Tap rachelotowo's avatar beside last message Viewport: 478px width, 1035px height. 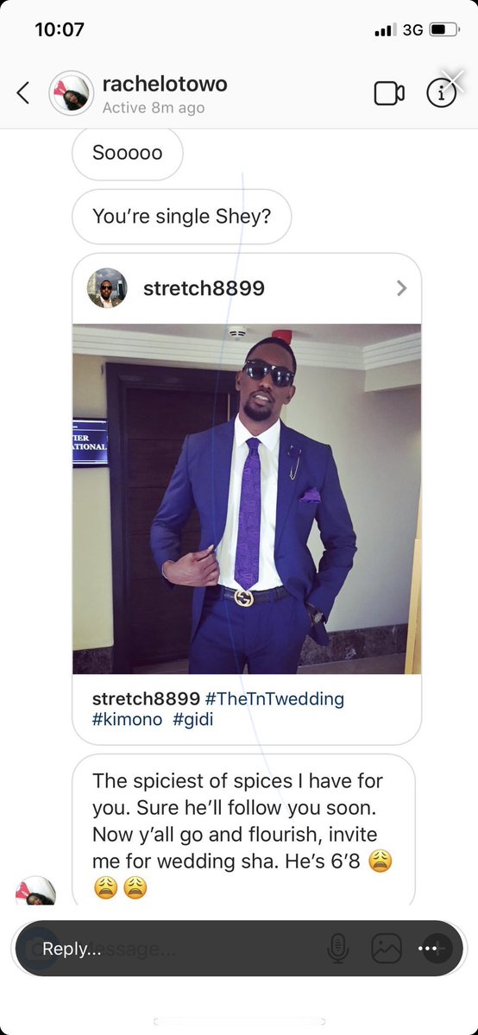[35, 891]
